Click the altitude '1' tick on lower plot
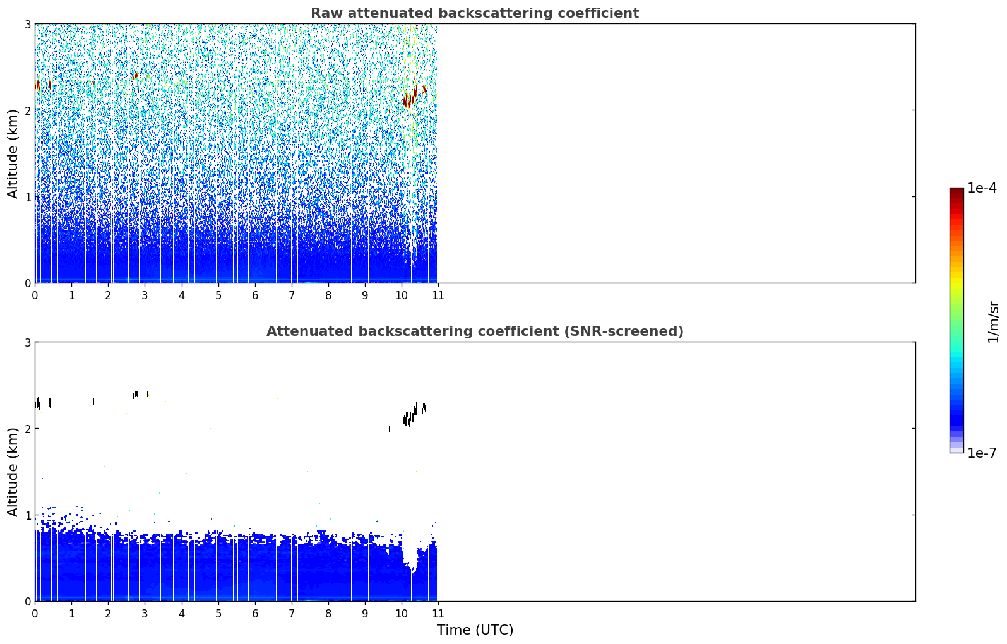Viewport: 1007px width, 644px height. (27, 515)
